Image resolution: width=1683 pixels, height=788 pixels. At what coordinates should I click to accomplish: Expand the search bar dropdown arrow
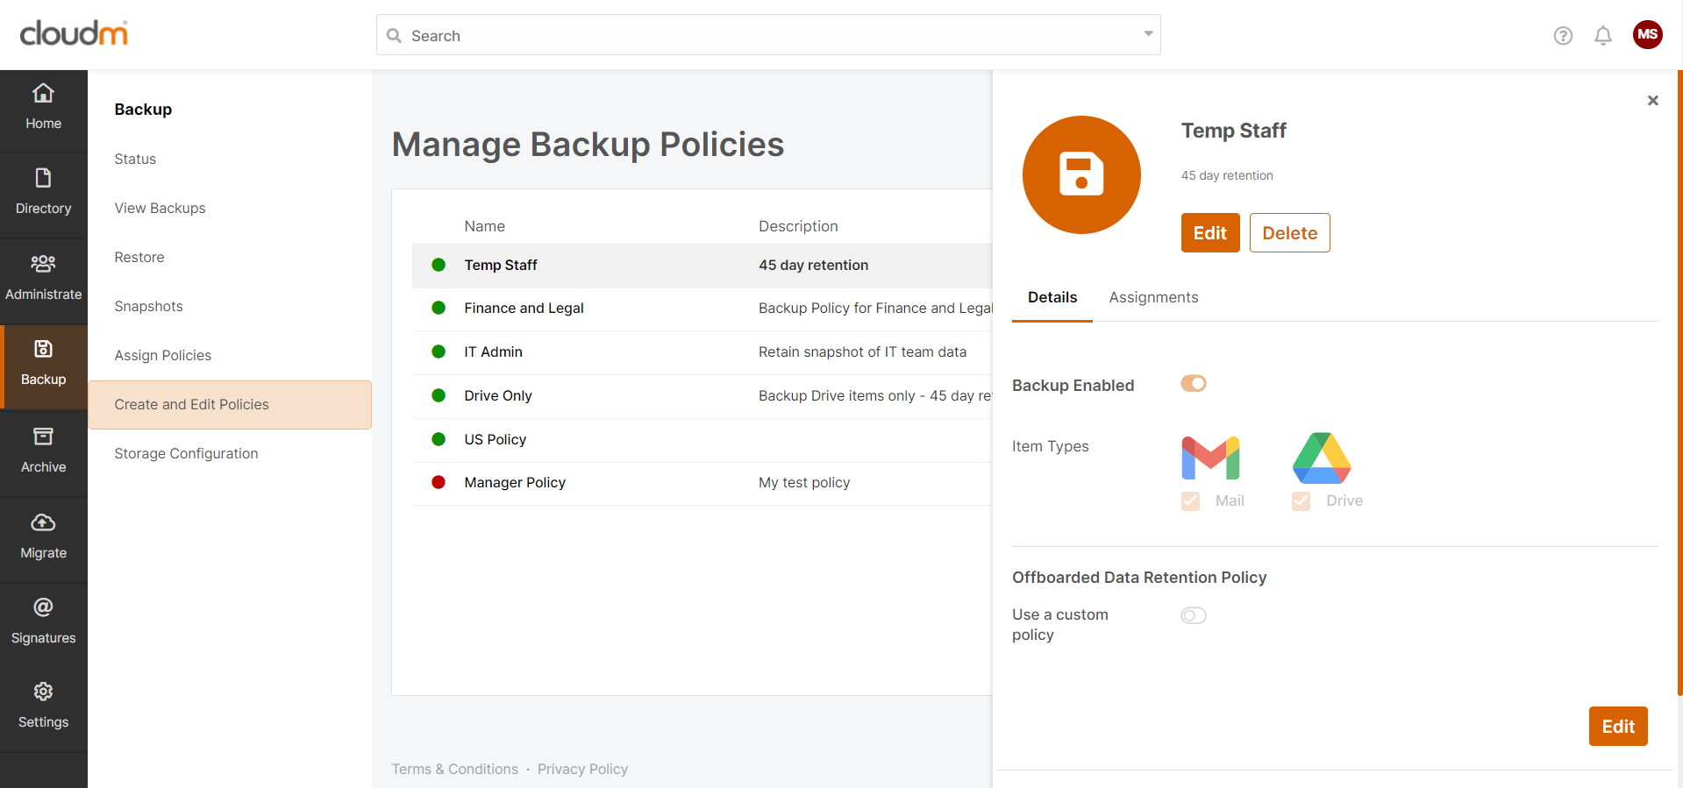pos(1148,34)
